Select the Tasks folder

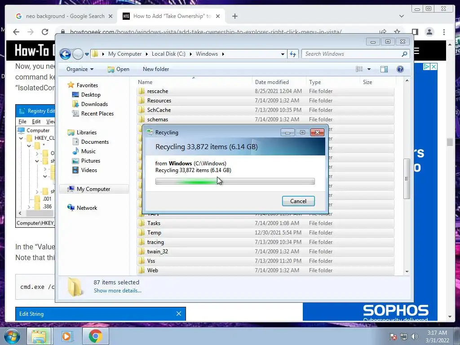[265, 223]
